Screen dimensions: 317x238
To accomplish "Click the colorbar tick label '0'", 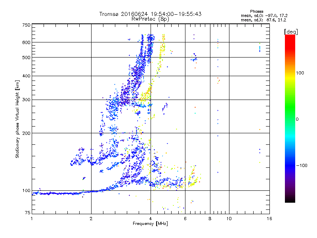I will click(297, 119).
